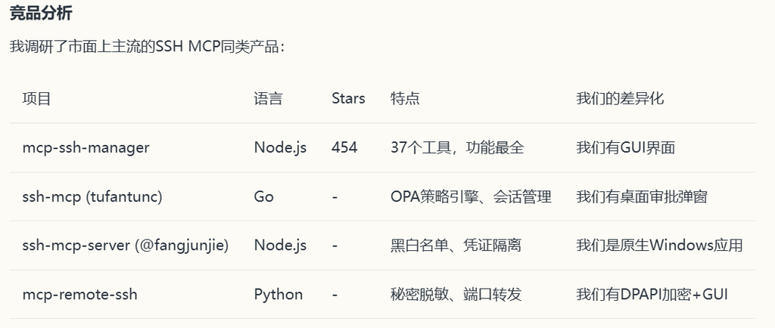Select the cell '黑白名单、凭证隔离'
Viewport: 775px width, 328px height.
[456, 245]
